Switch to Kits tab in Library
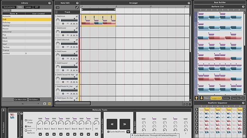Image resolution: width=247 pixels, height=138 pixels. [20, 7]
